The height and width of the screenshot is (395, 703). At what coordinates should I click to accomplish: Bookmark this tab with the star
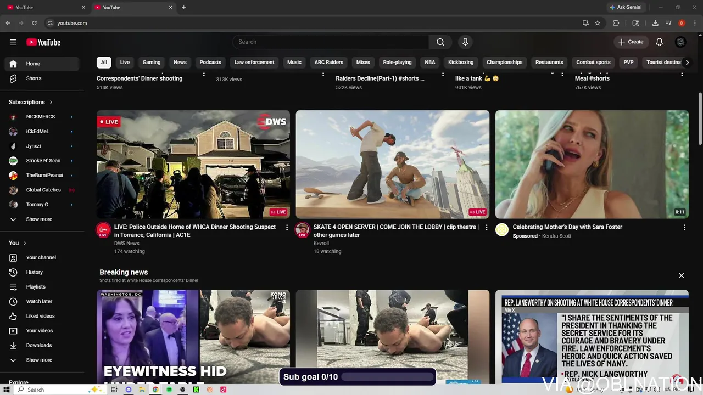[x=598, y=23]
